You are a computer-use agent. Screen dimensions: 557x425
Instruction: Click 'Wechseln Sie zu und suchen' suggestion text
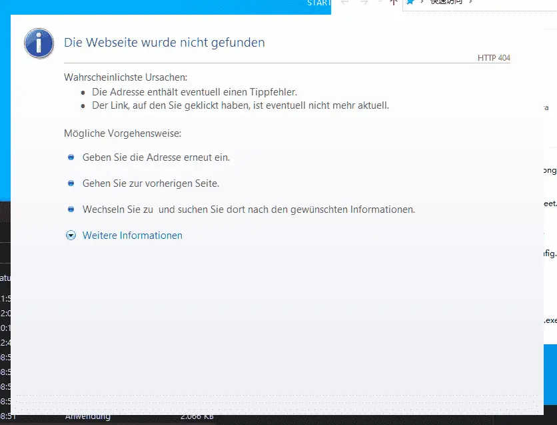[249, 209]
